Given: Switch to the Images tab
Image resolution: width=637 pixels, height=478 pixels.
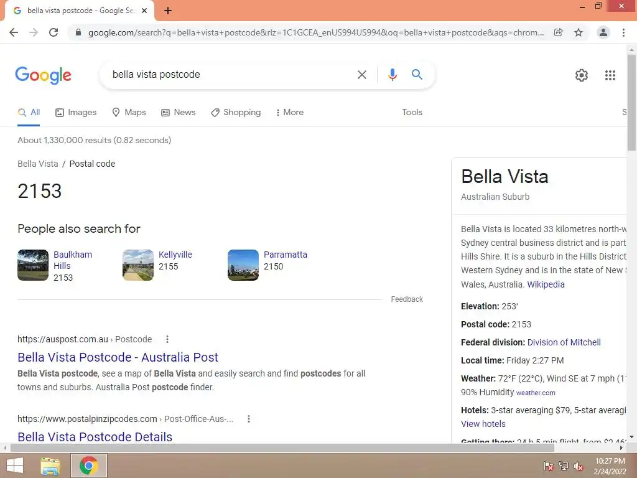Looking at the screenshot, I should click(x=76, y=113).
